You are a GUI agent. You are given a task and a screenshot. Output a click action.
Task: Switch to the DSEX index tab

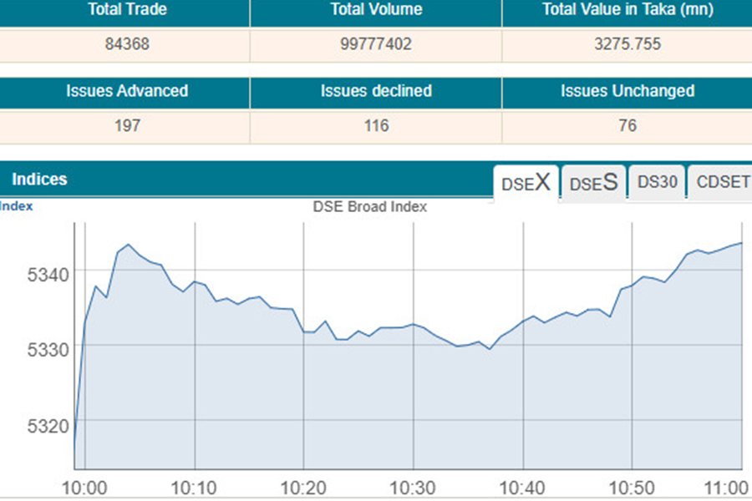pos(526,183)
